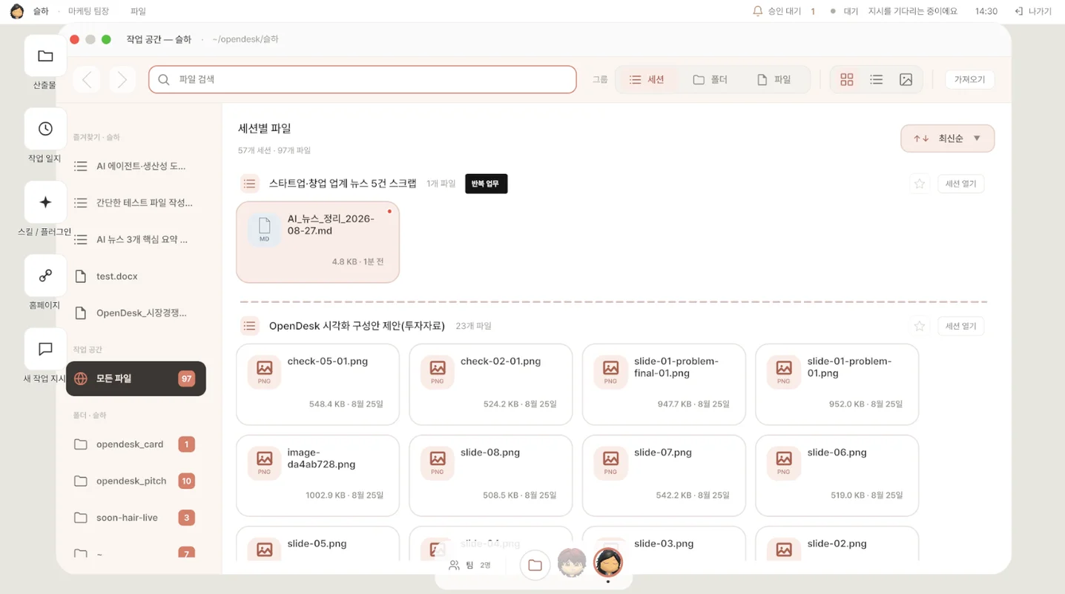Click the 팀 2명 people icon

click(455, 565)
